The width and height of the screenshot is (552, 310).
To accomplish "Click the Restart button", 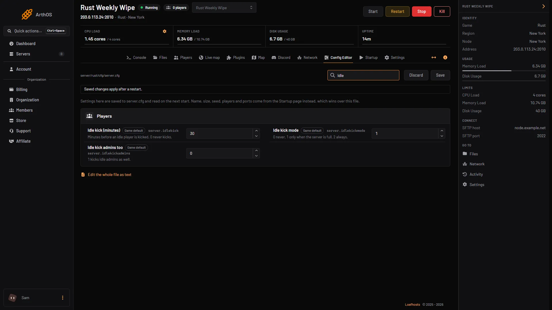I will pyautogui.click(x=397, y=11).
